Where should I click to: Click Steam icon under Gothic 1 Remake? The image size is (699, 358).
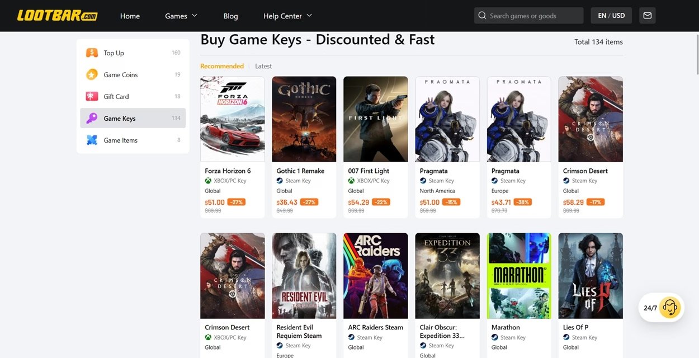(280, 181)
